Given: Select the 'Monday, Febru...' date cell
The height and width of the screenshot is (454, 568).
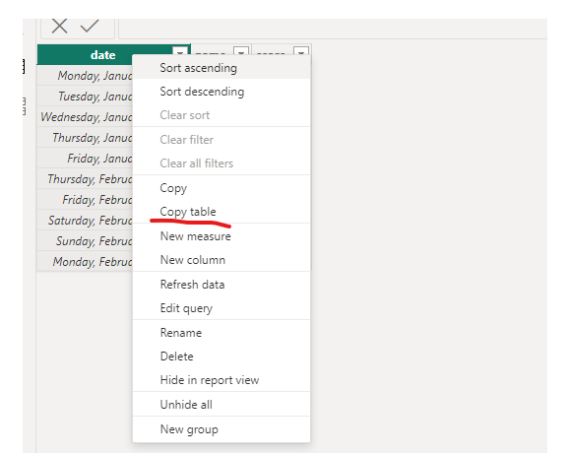Looking at the screenshot, I should pos(85,261).
